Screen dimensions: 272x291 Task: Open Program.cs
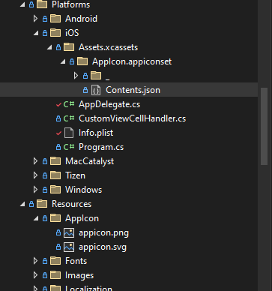tap(101, 147)
